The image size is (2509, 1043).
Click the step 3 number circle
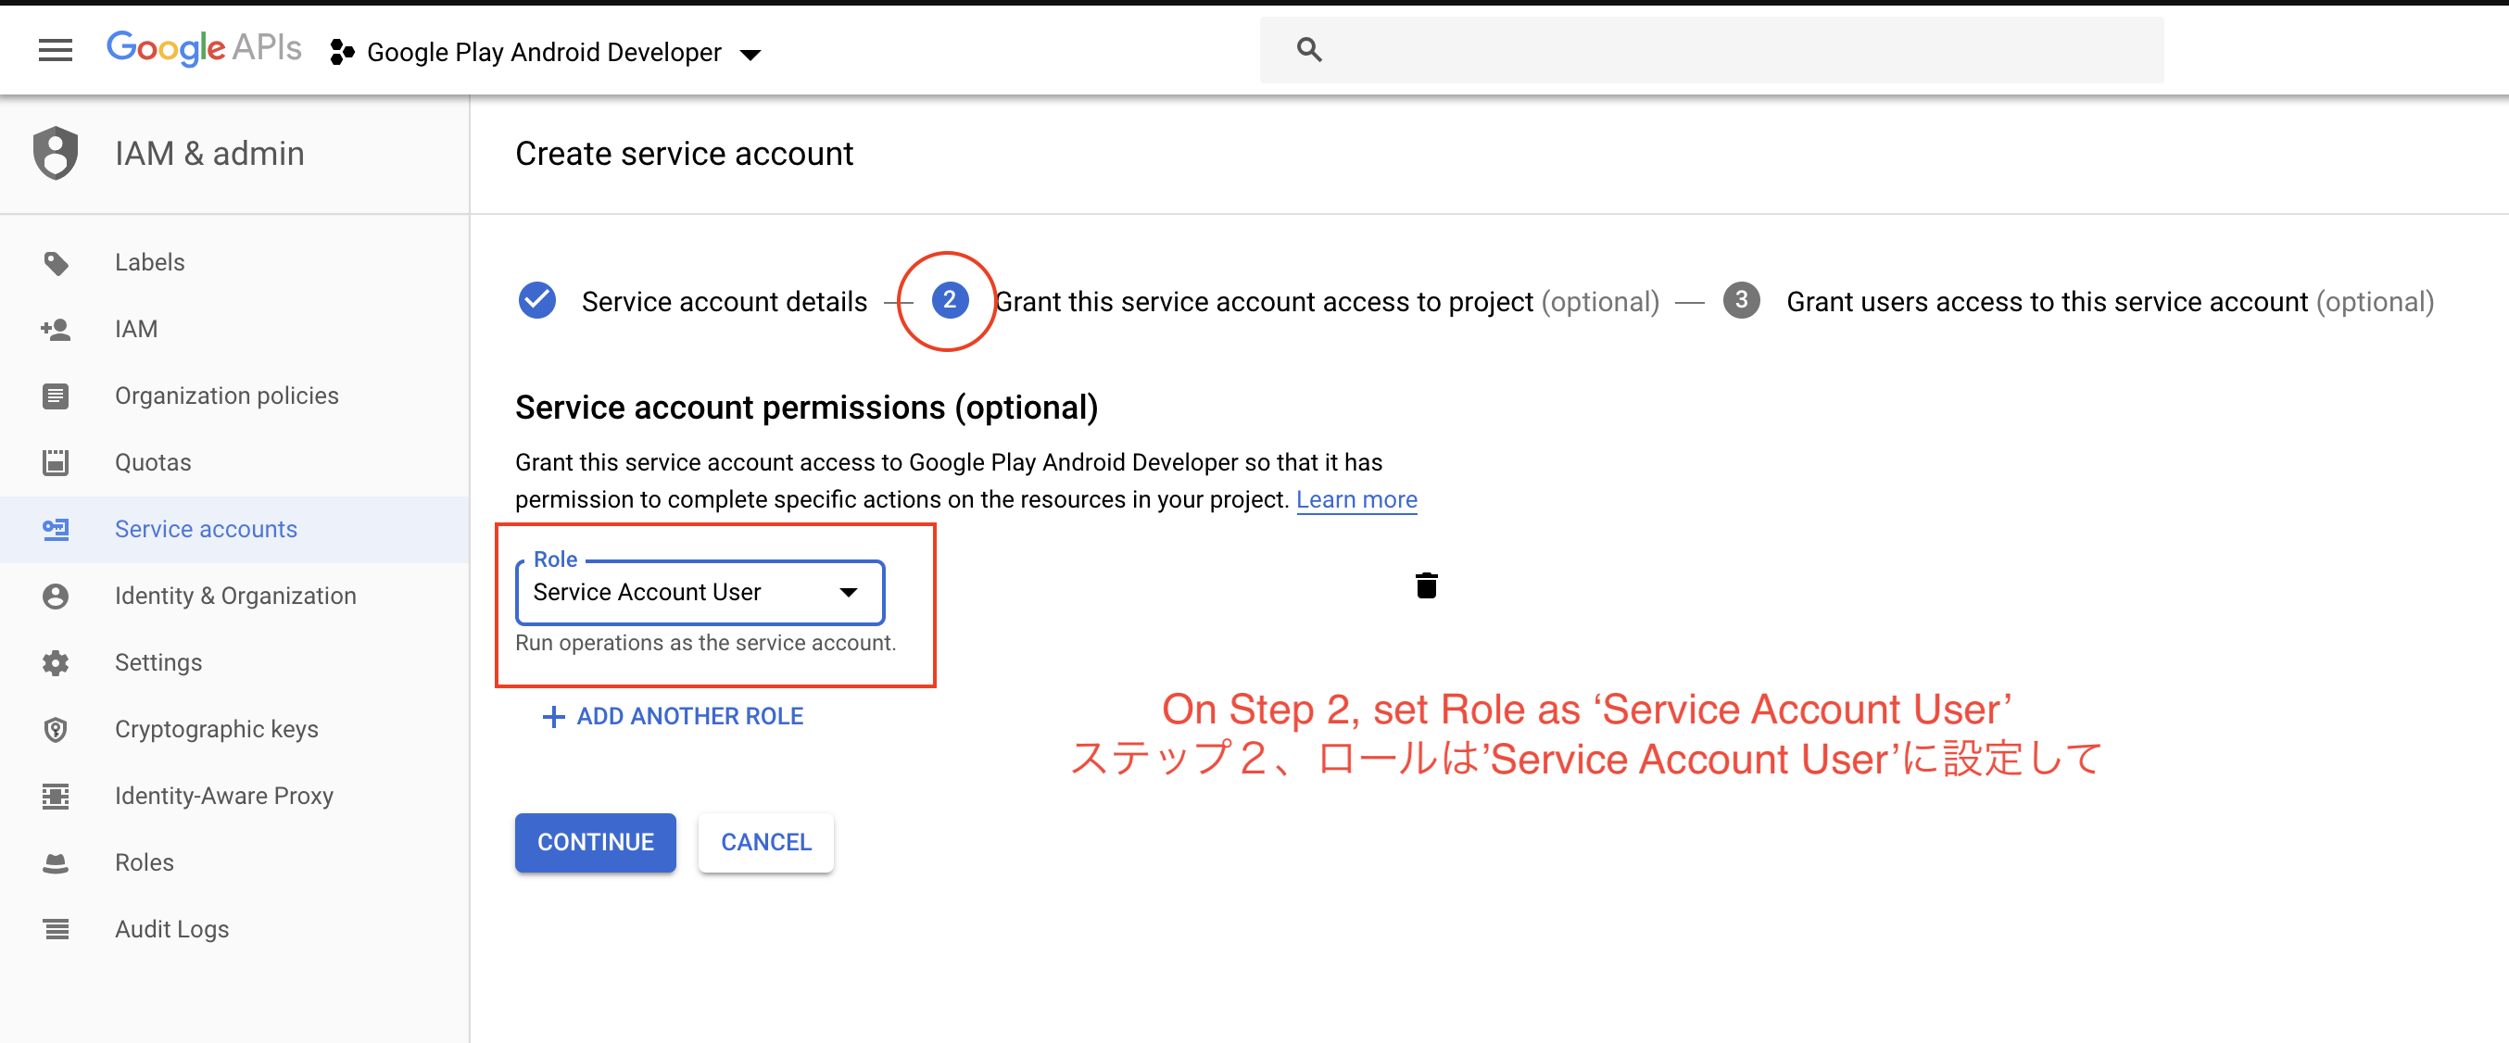click(x=1742, y=301)
